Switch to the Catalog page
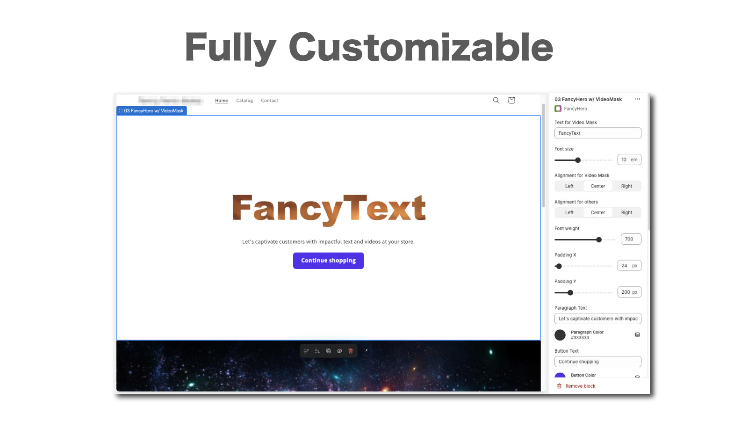Image resolution: width=748 pixels, height=421 pixels. click(245, 100)
